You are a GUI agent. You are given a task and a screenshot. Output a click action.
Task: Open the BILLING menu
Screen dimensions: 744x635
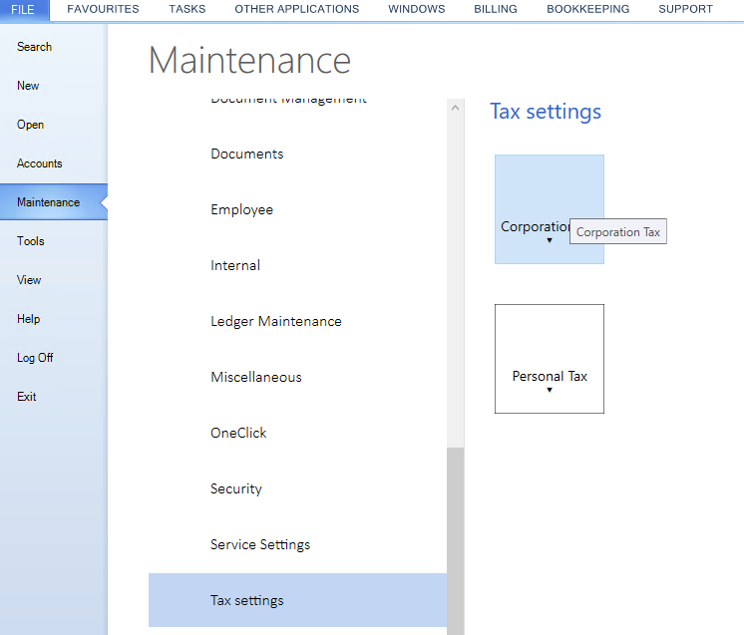(x=496, y=9)
